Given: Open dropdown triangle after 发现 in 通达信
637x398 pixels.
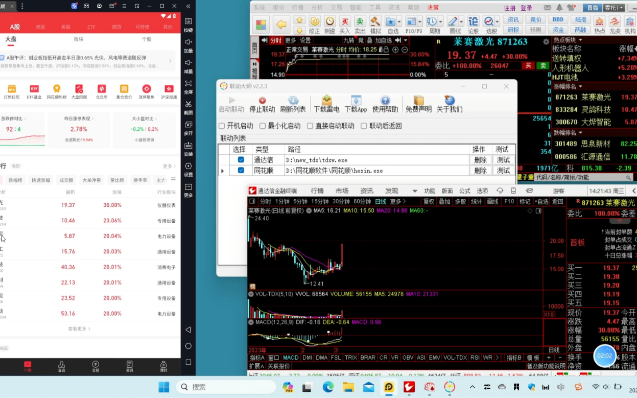Looking at the screenshot, I should click(x=415, y=191).
